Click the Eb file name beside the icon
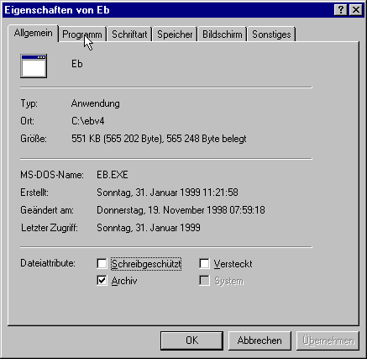Image resolution: width=367 pixels, height=359 pixels. (77, 64)
